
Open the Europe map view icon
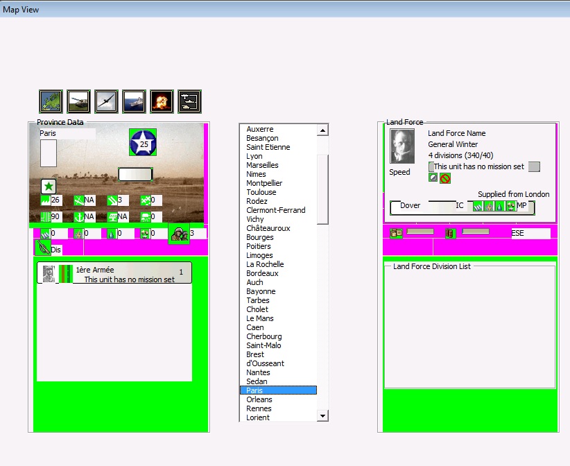51,101
